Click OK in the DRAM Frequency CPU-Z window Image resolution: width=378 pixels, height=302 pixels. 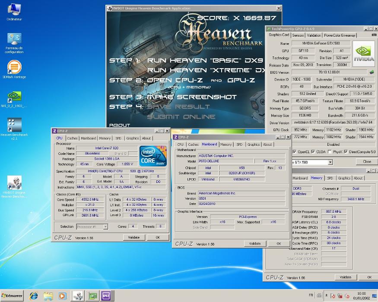point(369,277)
